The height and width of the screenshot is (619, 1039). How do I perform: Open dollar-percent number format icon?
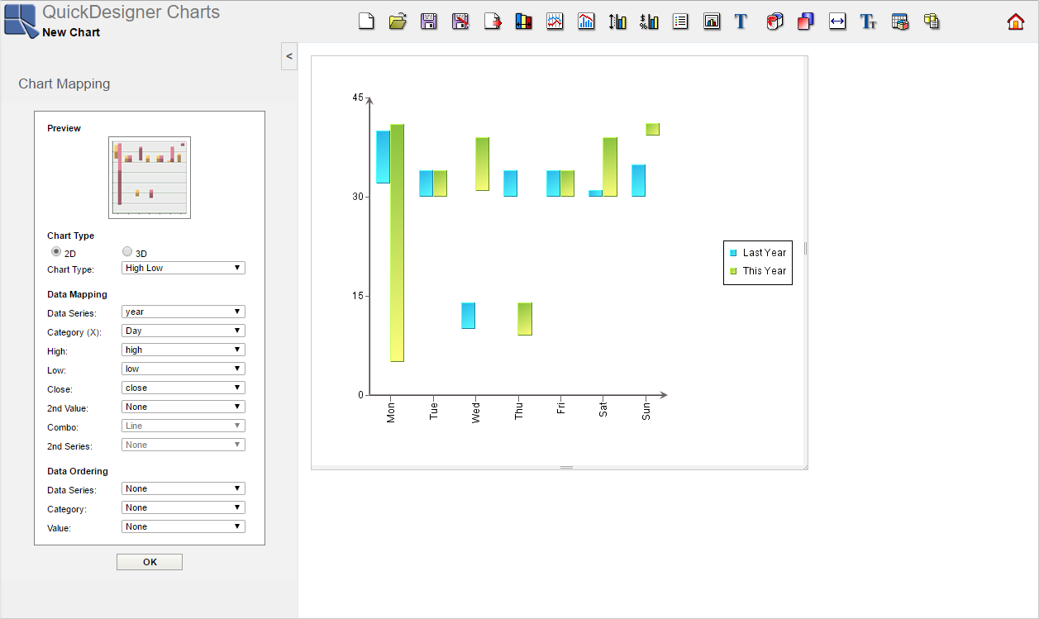[x=649, y=21]
